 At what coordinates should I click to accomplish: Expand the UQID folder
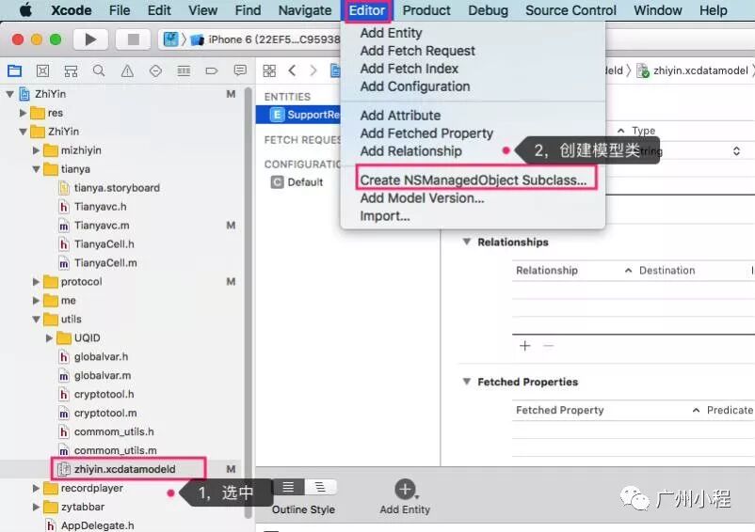pyautogui.click(x=49, y=337)
